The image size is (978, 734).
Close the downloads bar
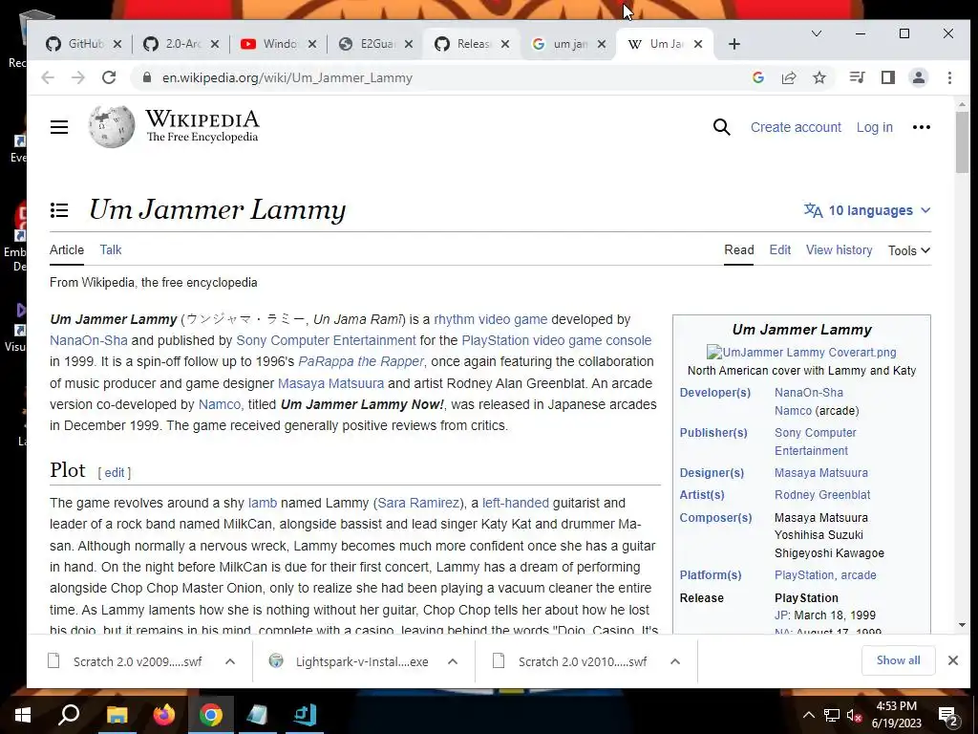pyautogui.click(x=953, y=660)
